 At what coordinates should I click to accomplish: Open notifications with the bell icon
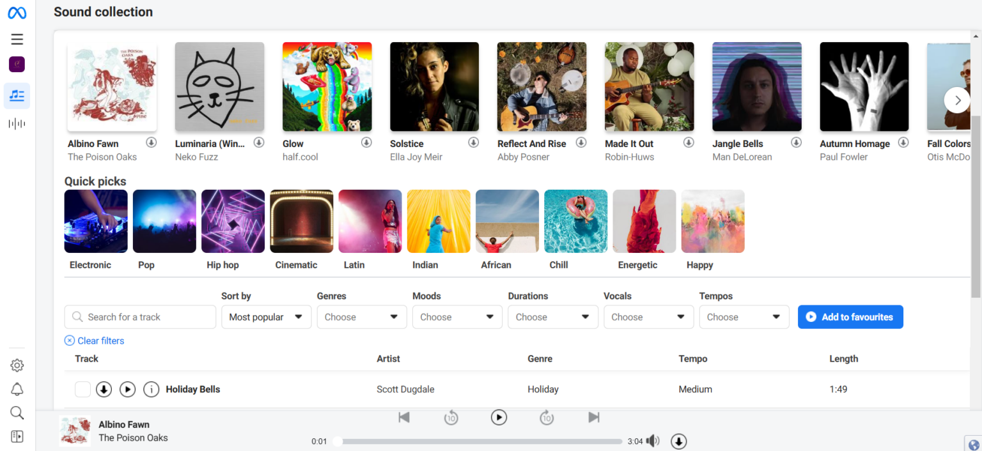click(17, 389)
